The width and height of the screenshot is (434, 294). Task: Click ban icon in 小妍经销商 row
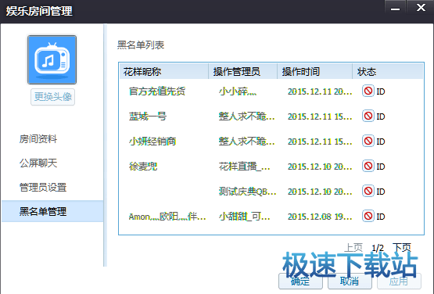368,141
